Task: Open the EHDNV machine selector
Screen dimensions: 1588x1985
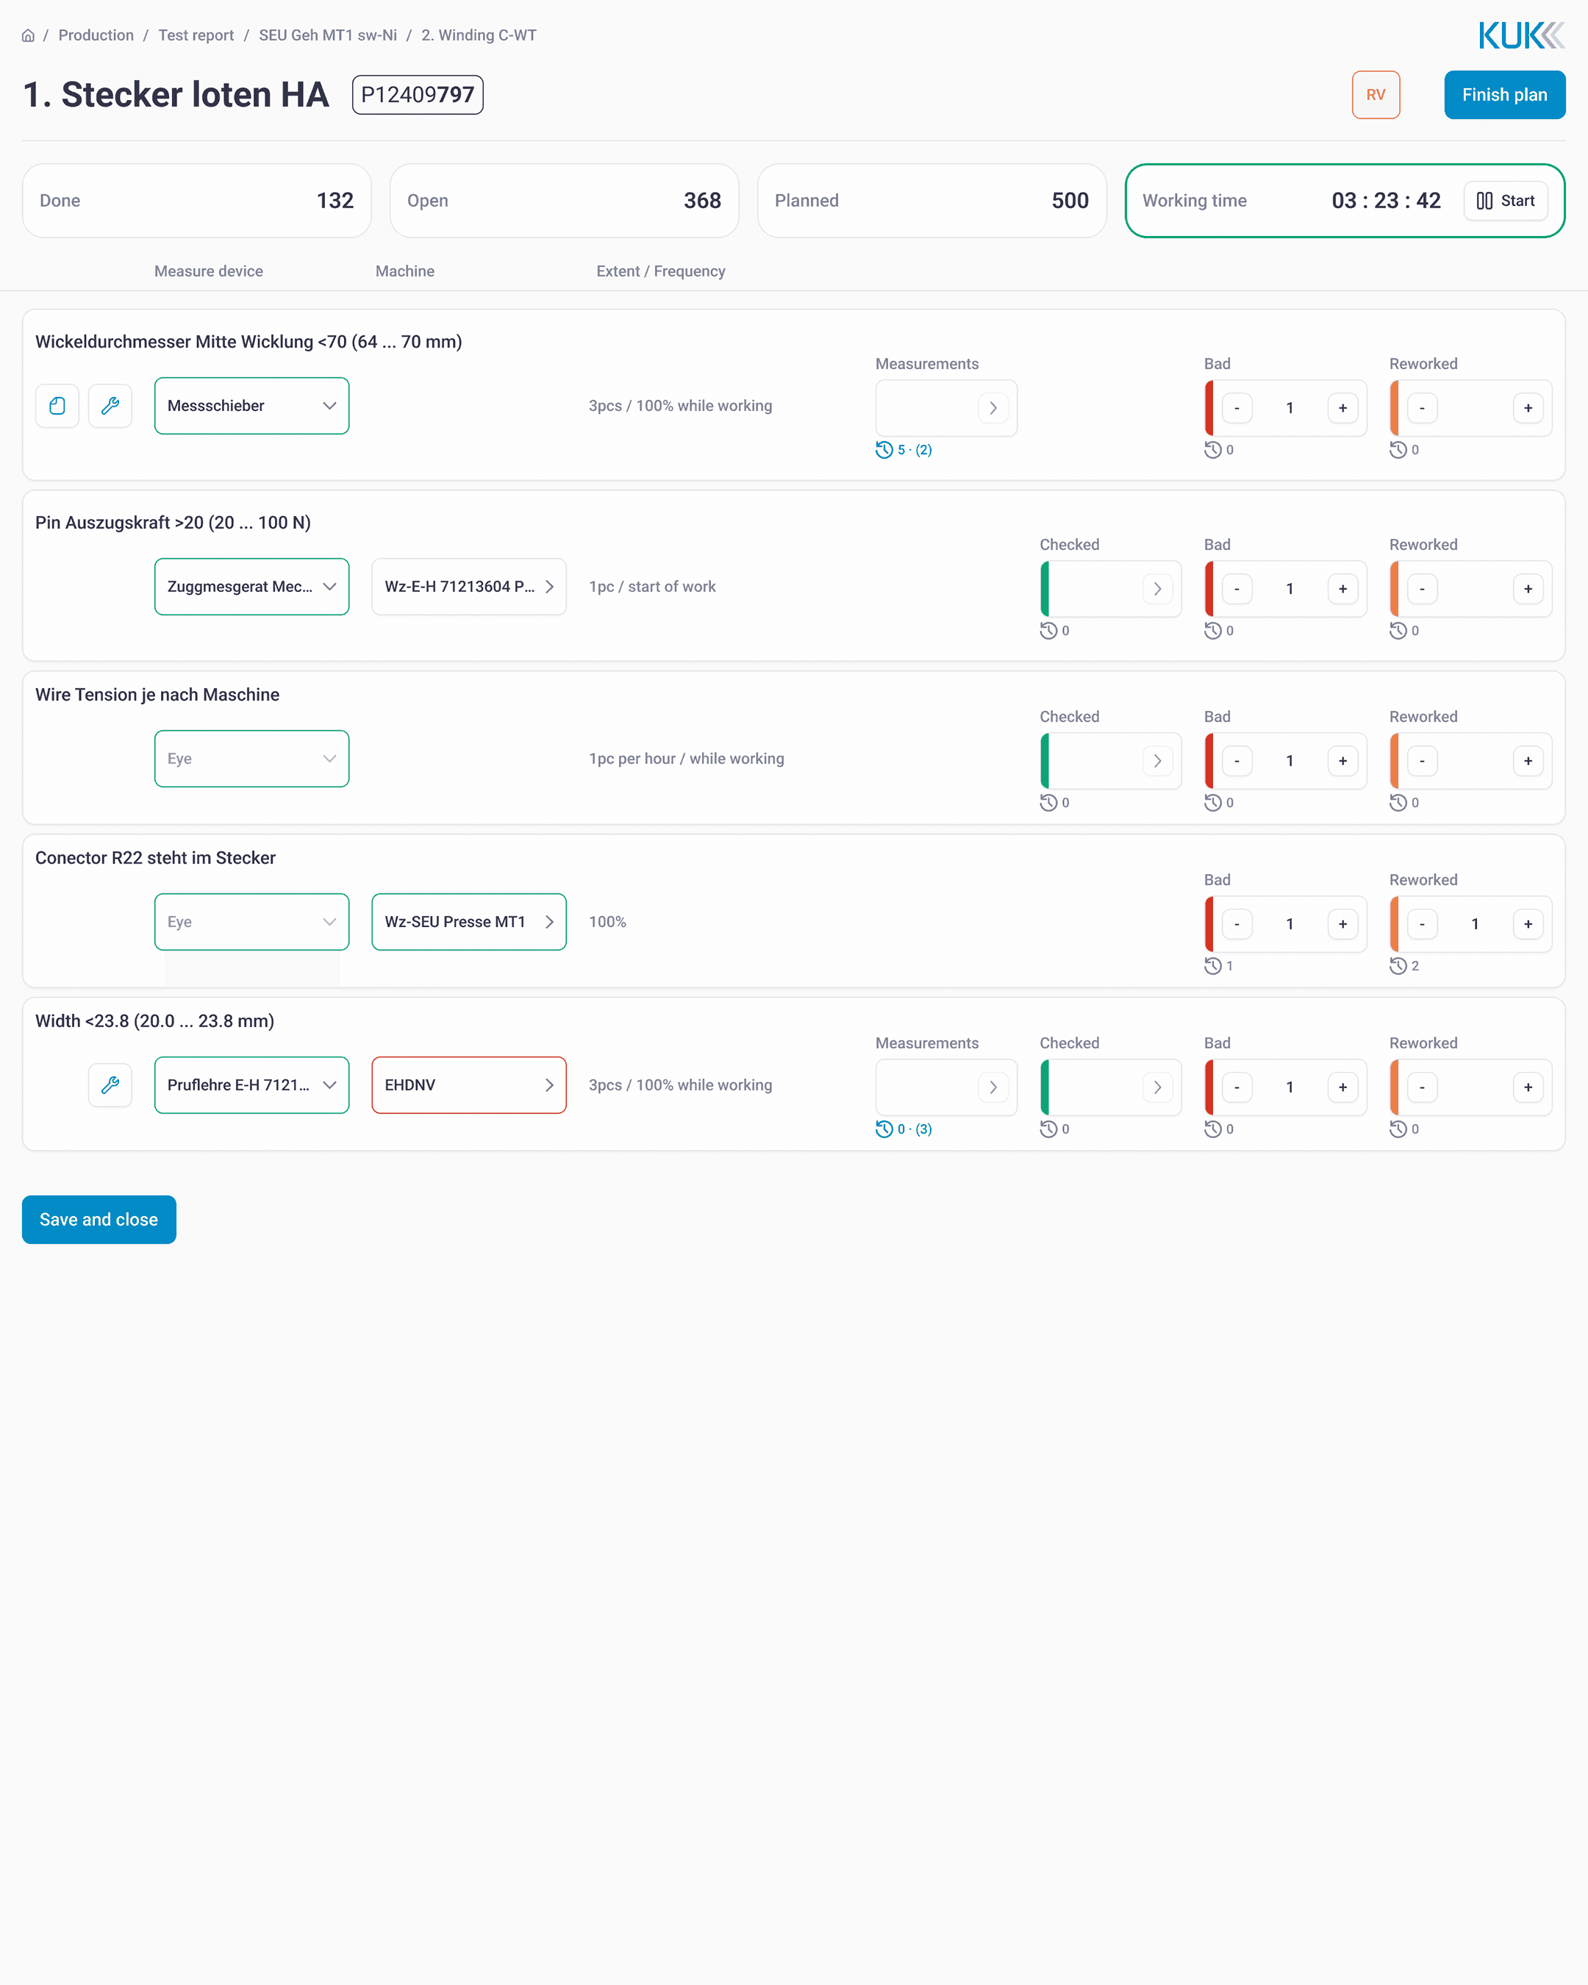Action: (468, 1085)
